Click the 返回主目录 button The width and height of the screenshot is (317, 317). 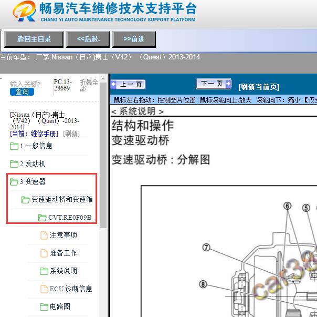(34, 39)
